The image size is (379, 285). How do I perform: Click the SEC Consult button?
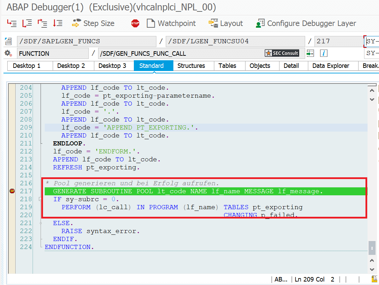tap(282, 53)
